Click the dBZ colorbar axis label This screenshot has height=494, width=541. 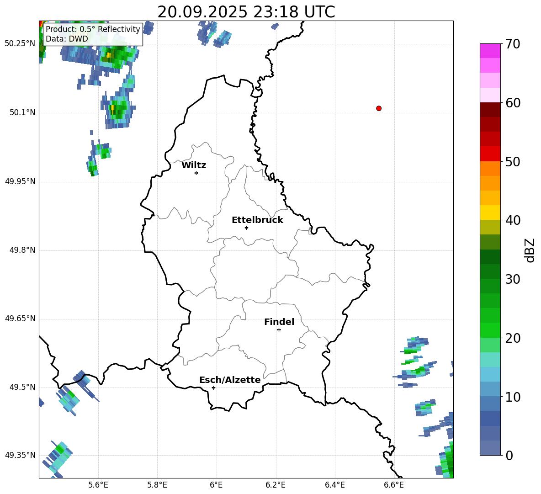pyautogui.click(x=530, y=250)
